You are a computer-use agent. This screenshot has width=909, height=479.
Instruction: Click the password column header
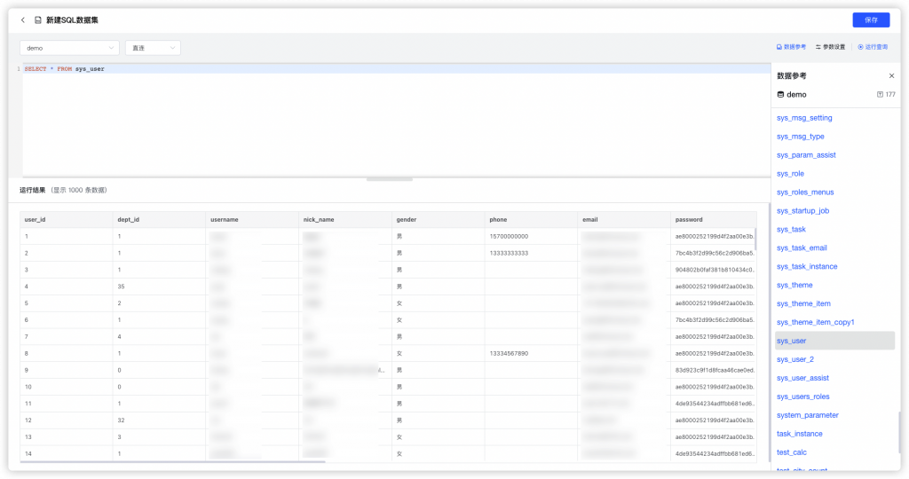click(714, 219)
